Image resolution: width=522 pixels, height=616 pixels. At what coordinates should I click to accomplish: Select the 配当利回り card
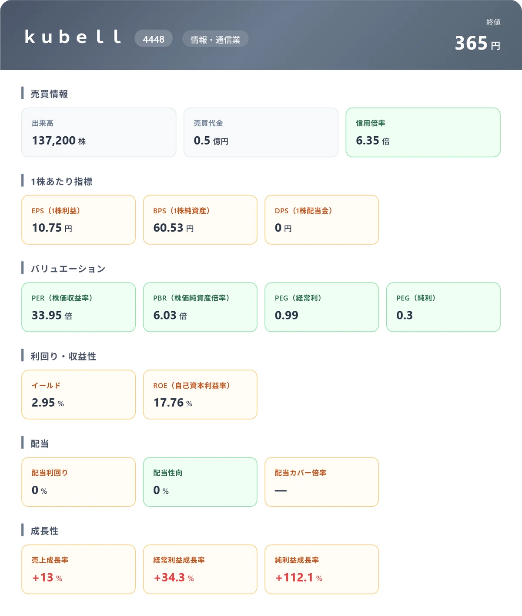79,482
